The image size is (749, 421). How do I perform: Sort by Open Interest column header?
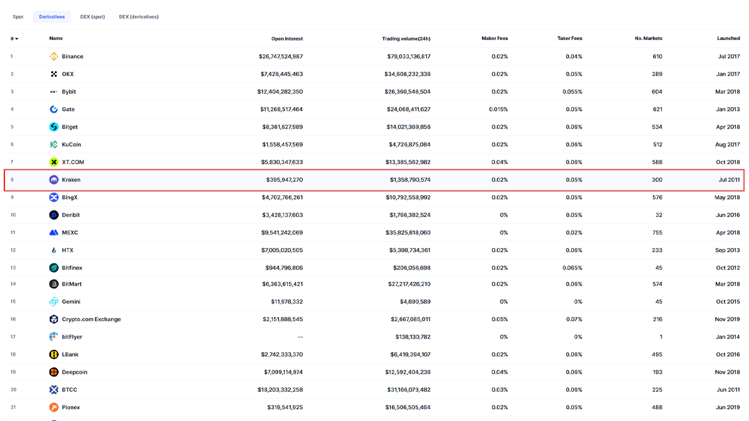286,39
